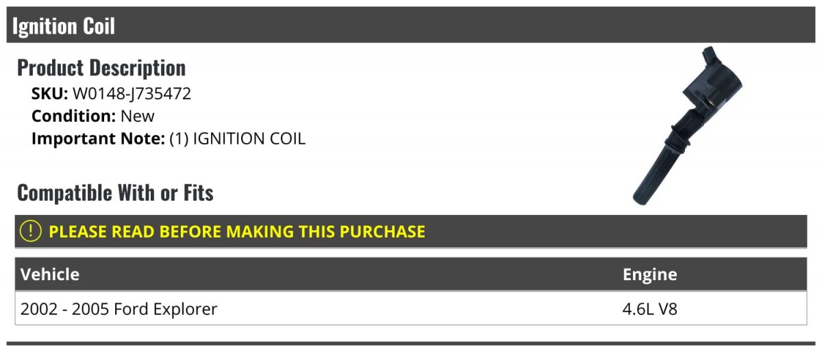Click the bottom horizontal divider line

[x=411, y=343]
